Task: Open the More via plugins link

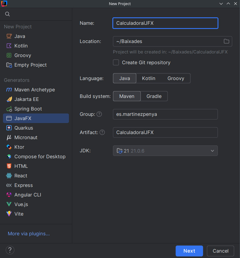Action: point(29,234)
